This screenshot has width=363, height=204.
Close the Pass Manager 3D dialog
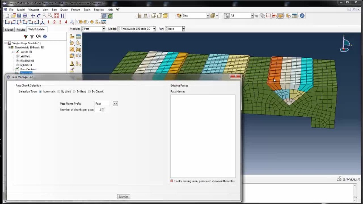[x=235, y=76]
